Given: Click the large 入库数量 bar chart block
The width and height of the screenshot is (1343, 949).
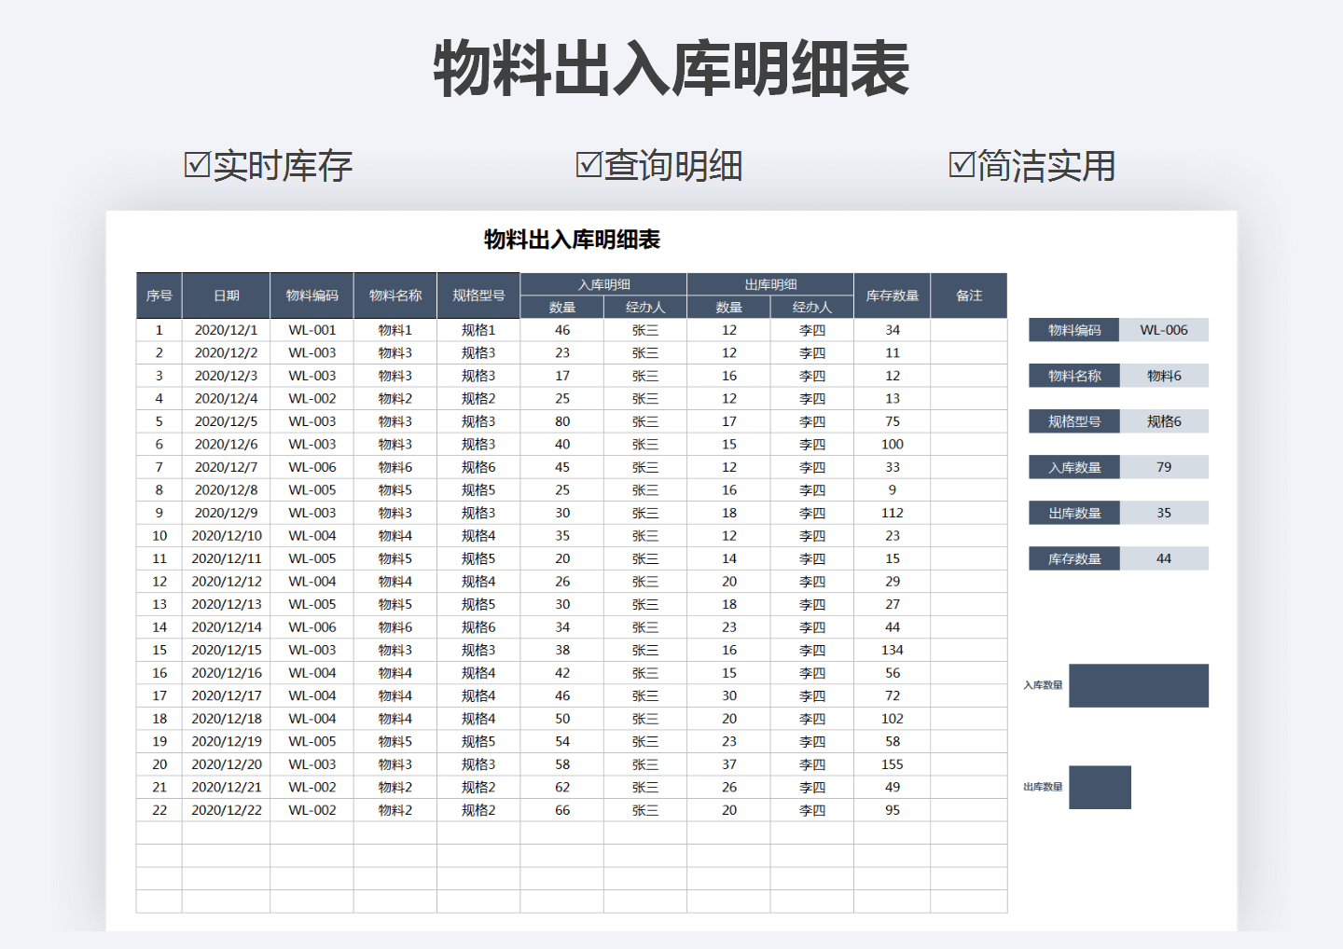Looking at the screenshot, I should pos(1139,685).
